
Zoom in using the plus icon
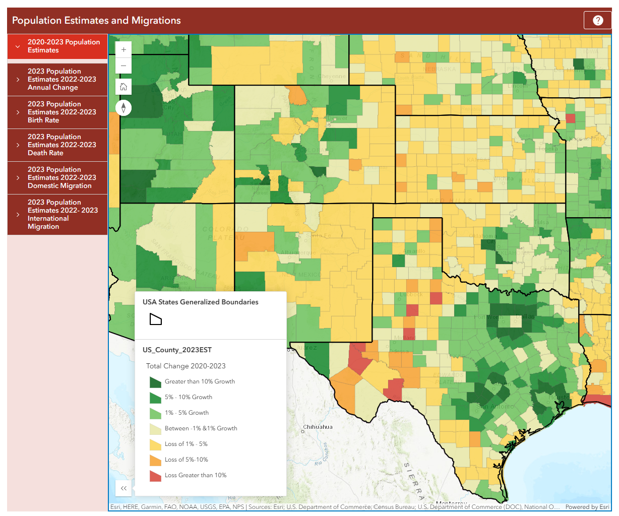[x=123, y=49]
